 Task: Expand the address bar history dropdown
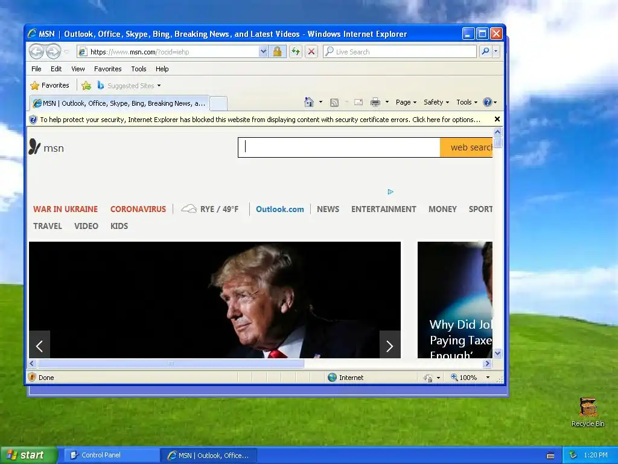[263, 52]
